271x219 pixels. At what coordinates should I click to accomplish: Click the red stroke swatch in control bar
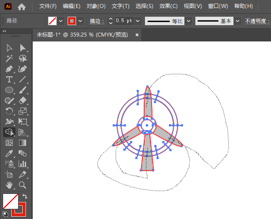click(72, 21)
